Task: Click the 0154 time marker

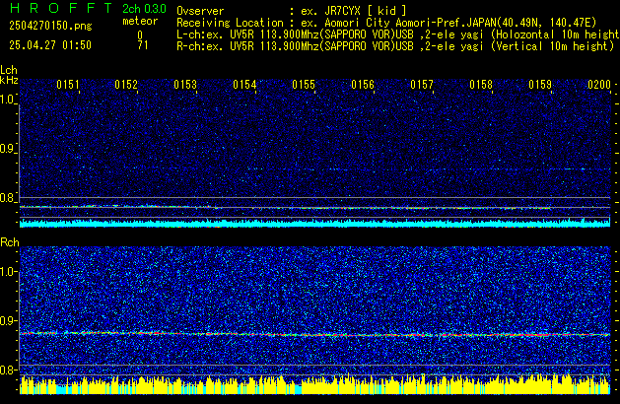Action: pos(244,85)
